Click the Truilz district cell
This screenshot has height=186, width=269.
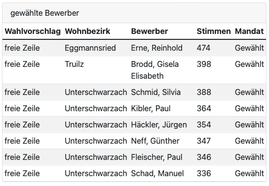click(x=75, y=64)
